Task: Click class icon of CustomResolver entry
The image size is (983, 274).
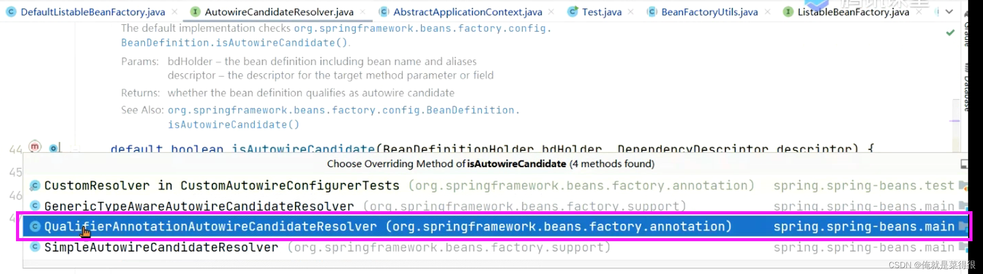Action: [35, 186]
